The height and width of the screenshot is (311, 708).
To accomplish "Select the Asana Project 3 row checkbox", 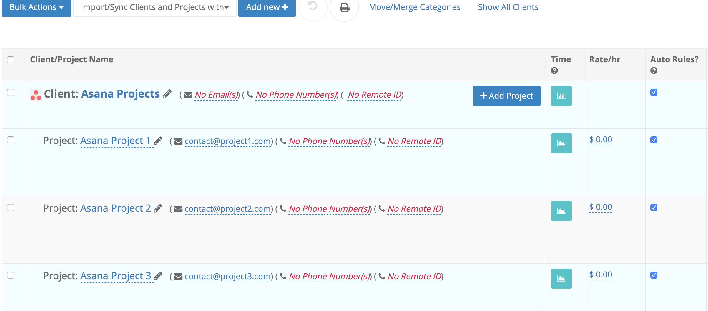I will (11, 275).
